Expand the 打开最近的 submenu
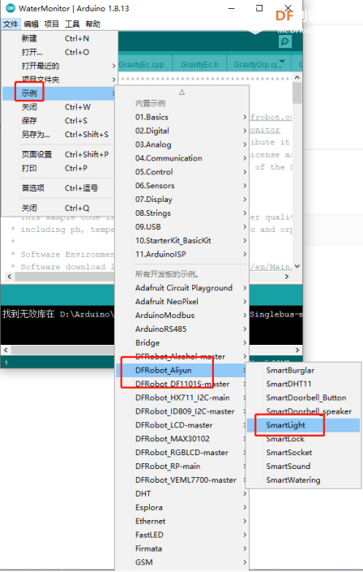Screen dimensions: 363x572 click(x=59, y=66)
